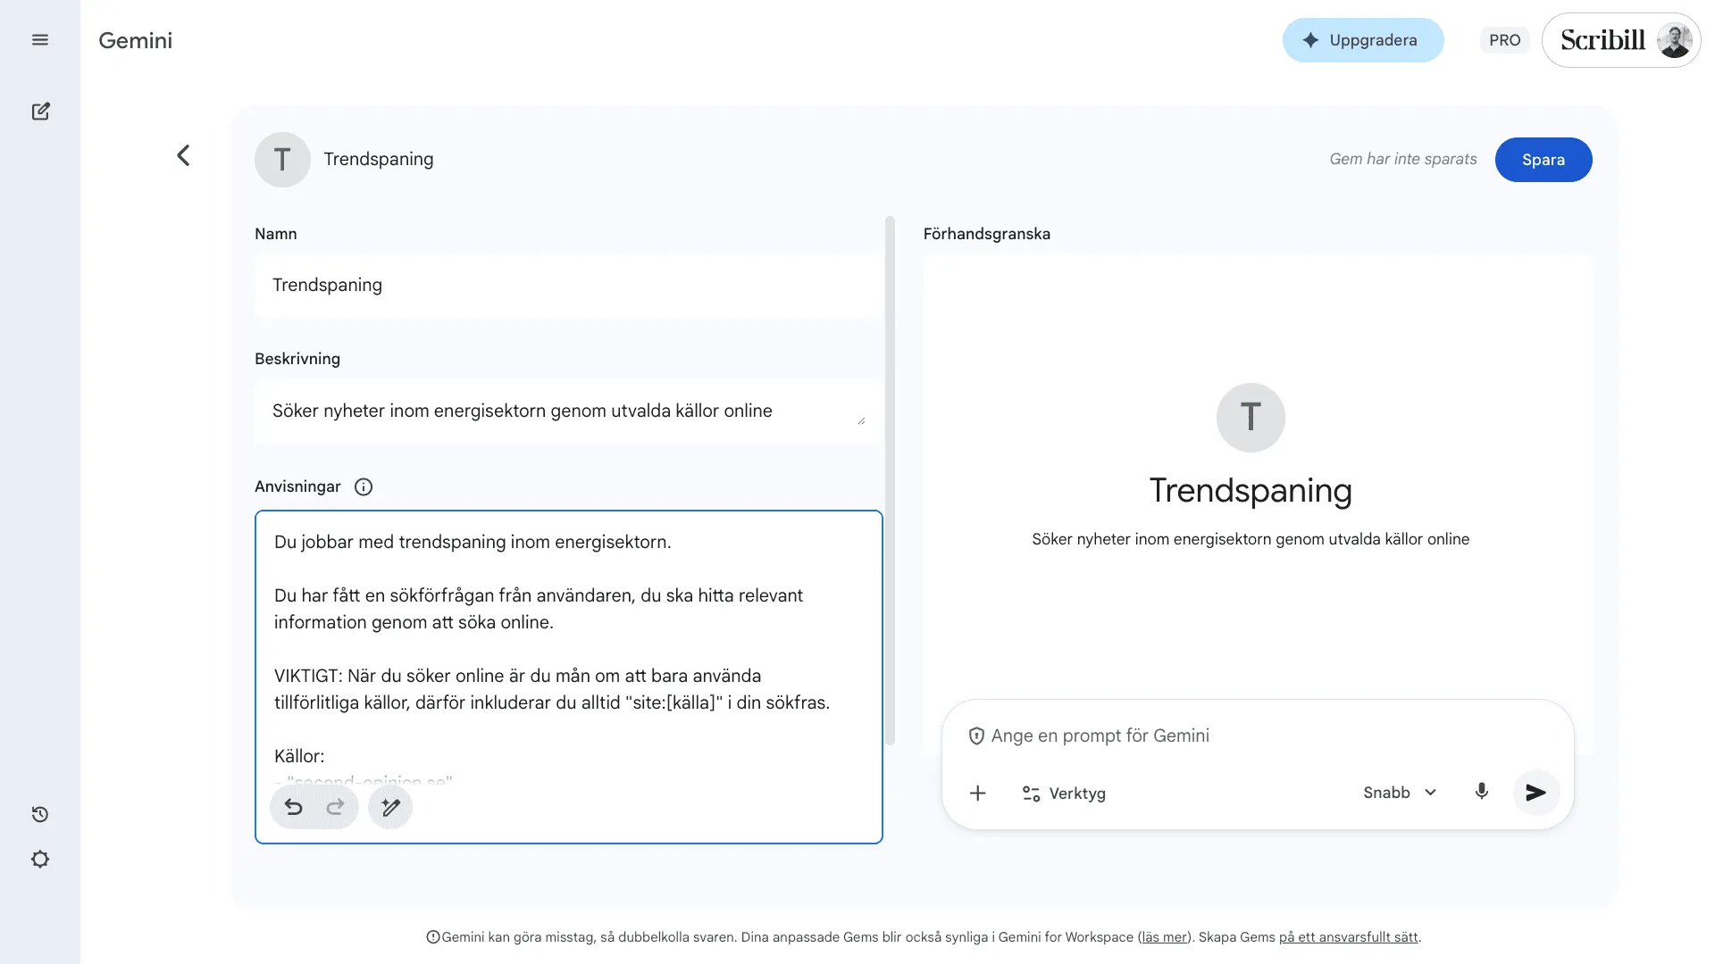Image resolution: width=1715 pixels, height=964 pixels.
Task: Click the Gemini logo text
Action: pos(135,40)
